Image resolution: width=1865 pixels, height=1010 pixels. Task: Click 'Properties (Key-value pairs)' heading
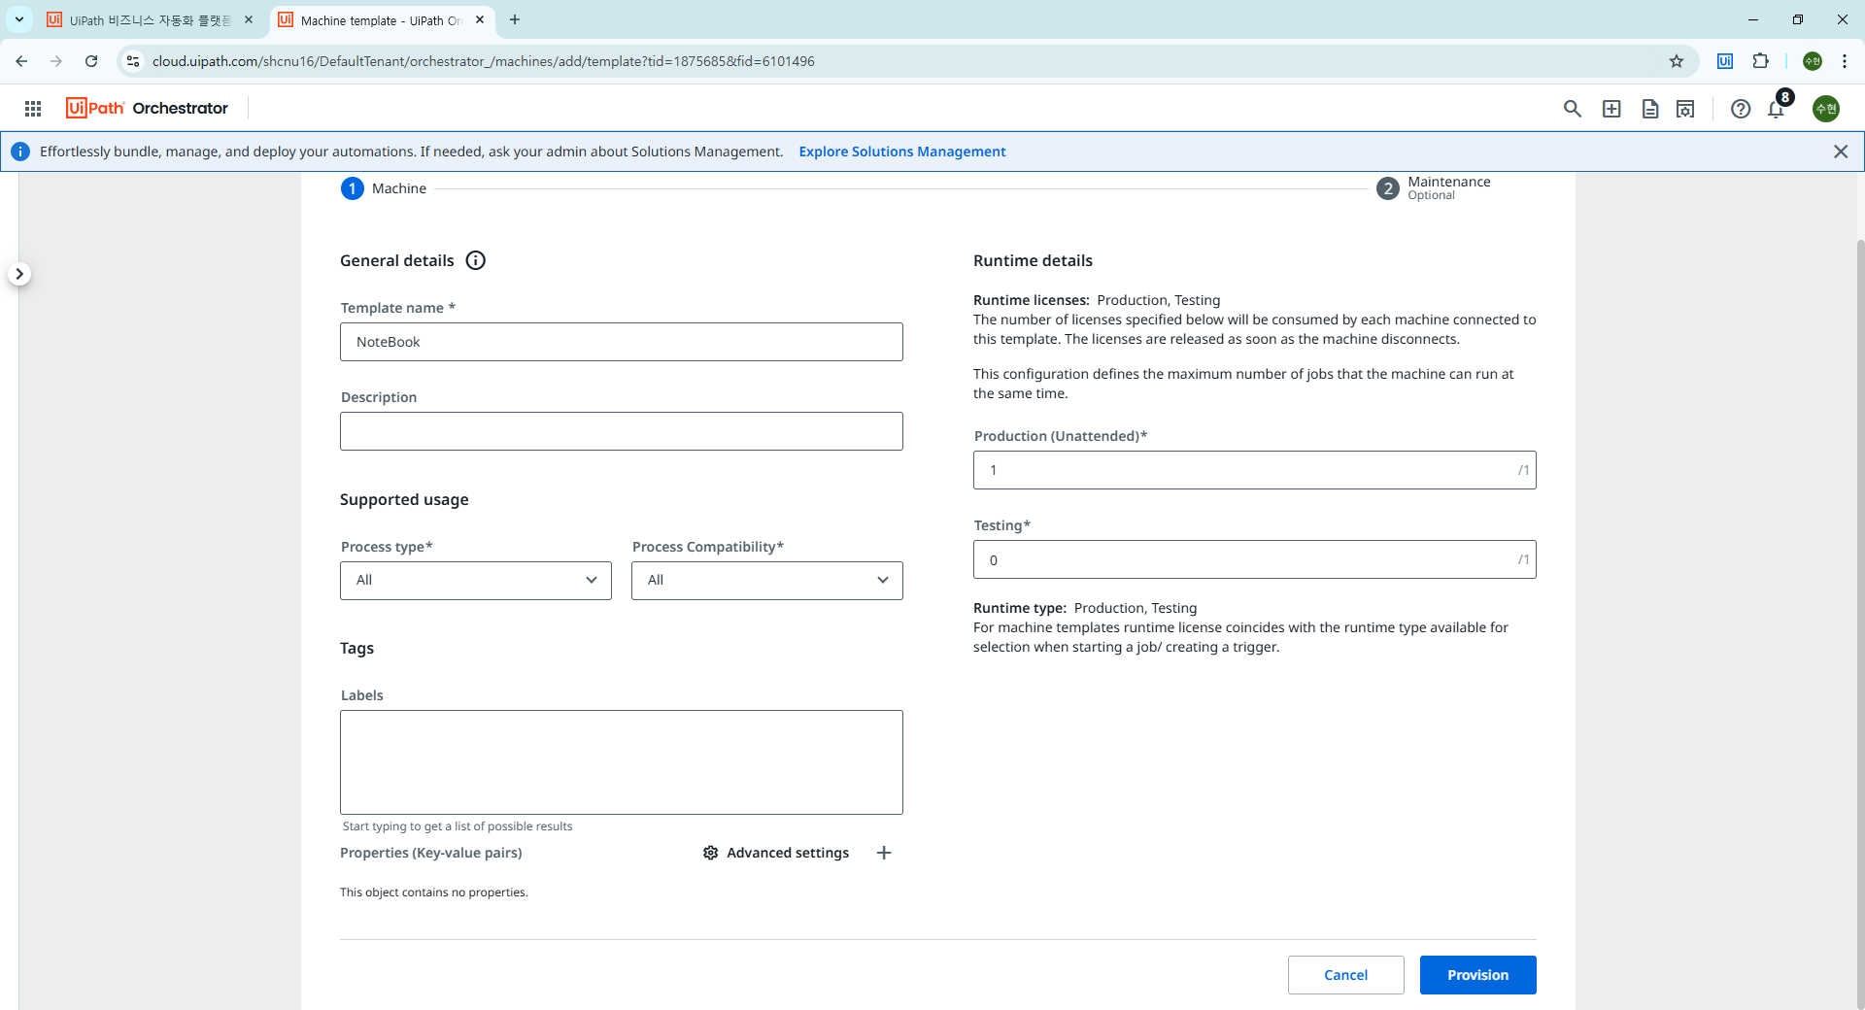(431, 853)
